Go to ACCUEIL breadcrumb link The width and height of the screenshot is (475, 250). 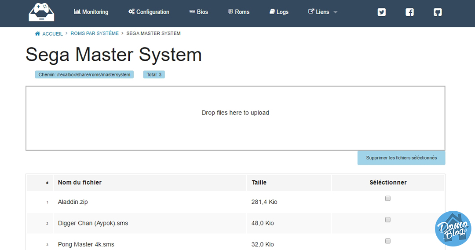tap(52, 33)
